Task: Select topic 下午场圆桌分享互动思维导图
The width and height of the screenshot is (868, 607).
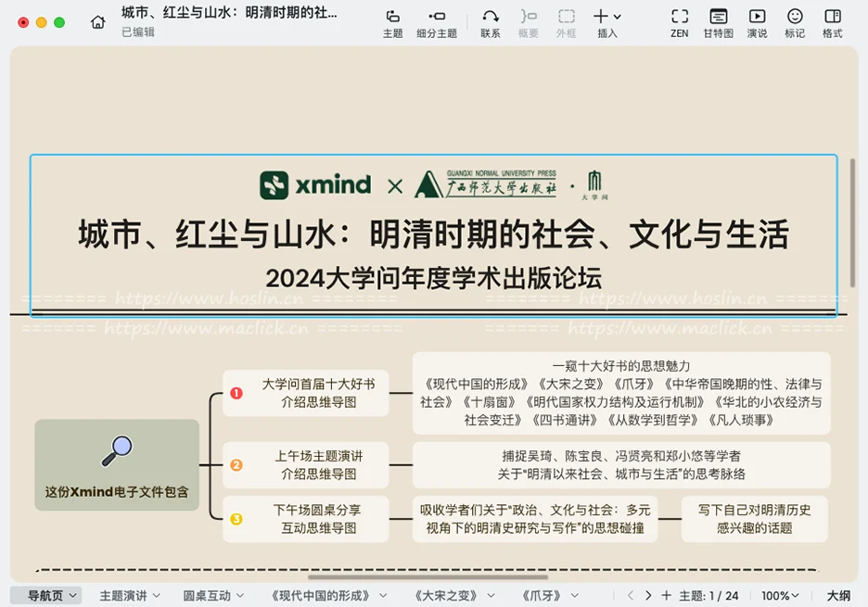Action: pyautogui.click(x=306, y=519)
